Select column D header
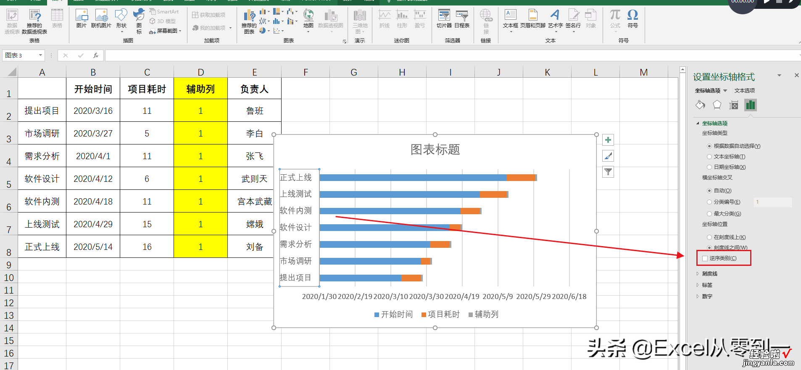The width and height of the screenshot is (801, 370). (200, 72)
